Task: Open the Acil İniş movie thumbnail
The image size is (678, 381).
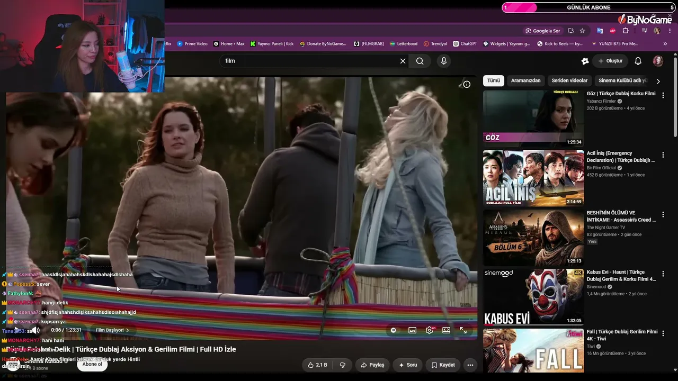Action: coord(533,178)
